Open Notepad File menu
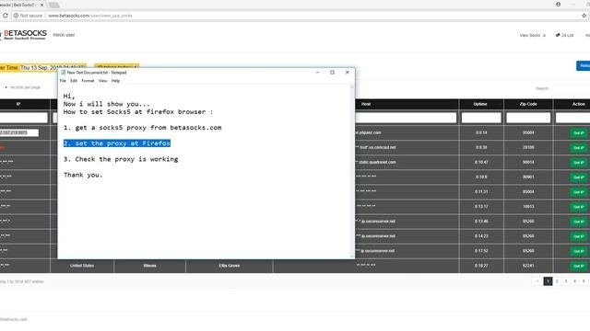 point(63,81)
